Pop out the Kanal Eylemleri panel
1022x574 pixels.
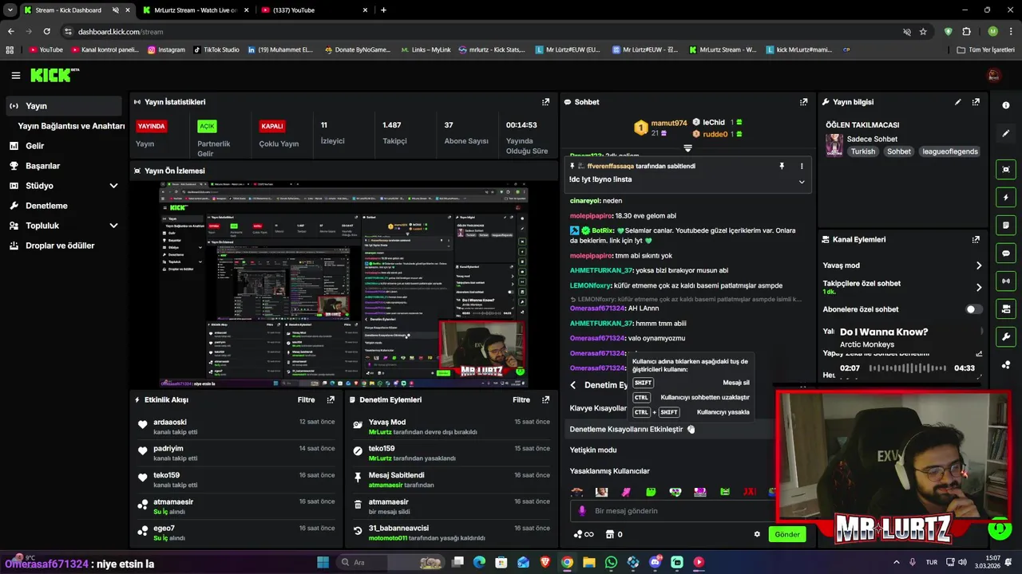click(976, 239)
